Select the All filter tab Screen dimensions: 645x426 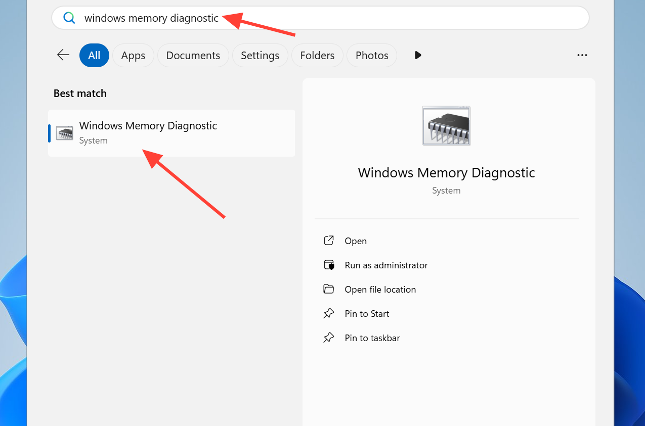[94, 56]
